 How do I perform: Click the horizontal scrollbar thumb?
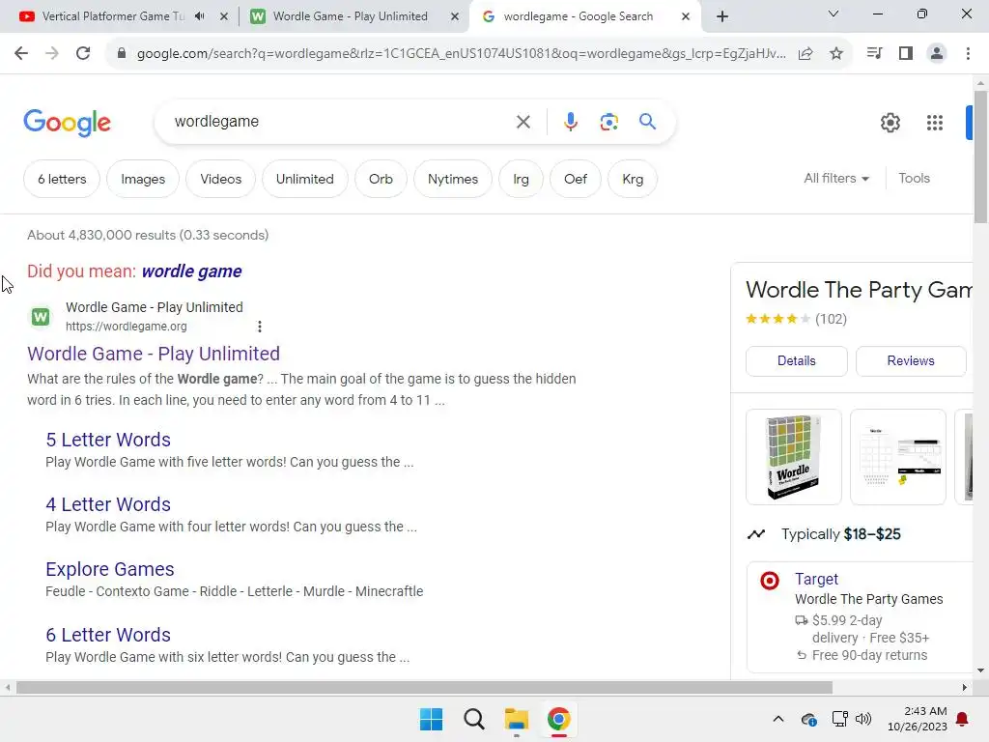[x=424, y=687]
